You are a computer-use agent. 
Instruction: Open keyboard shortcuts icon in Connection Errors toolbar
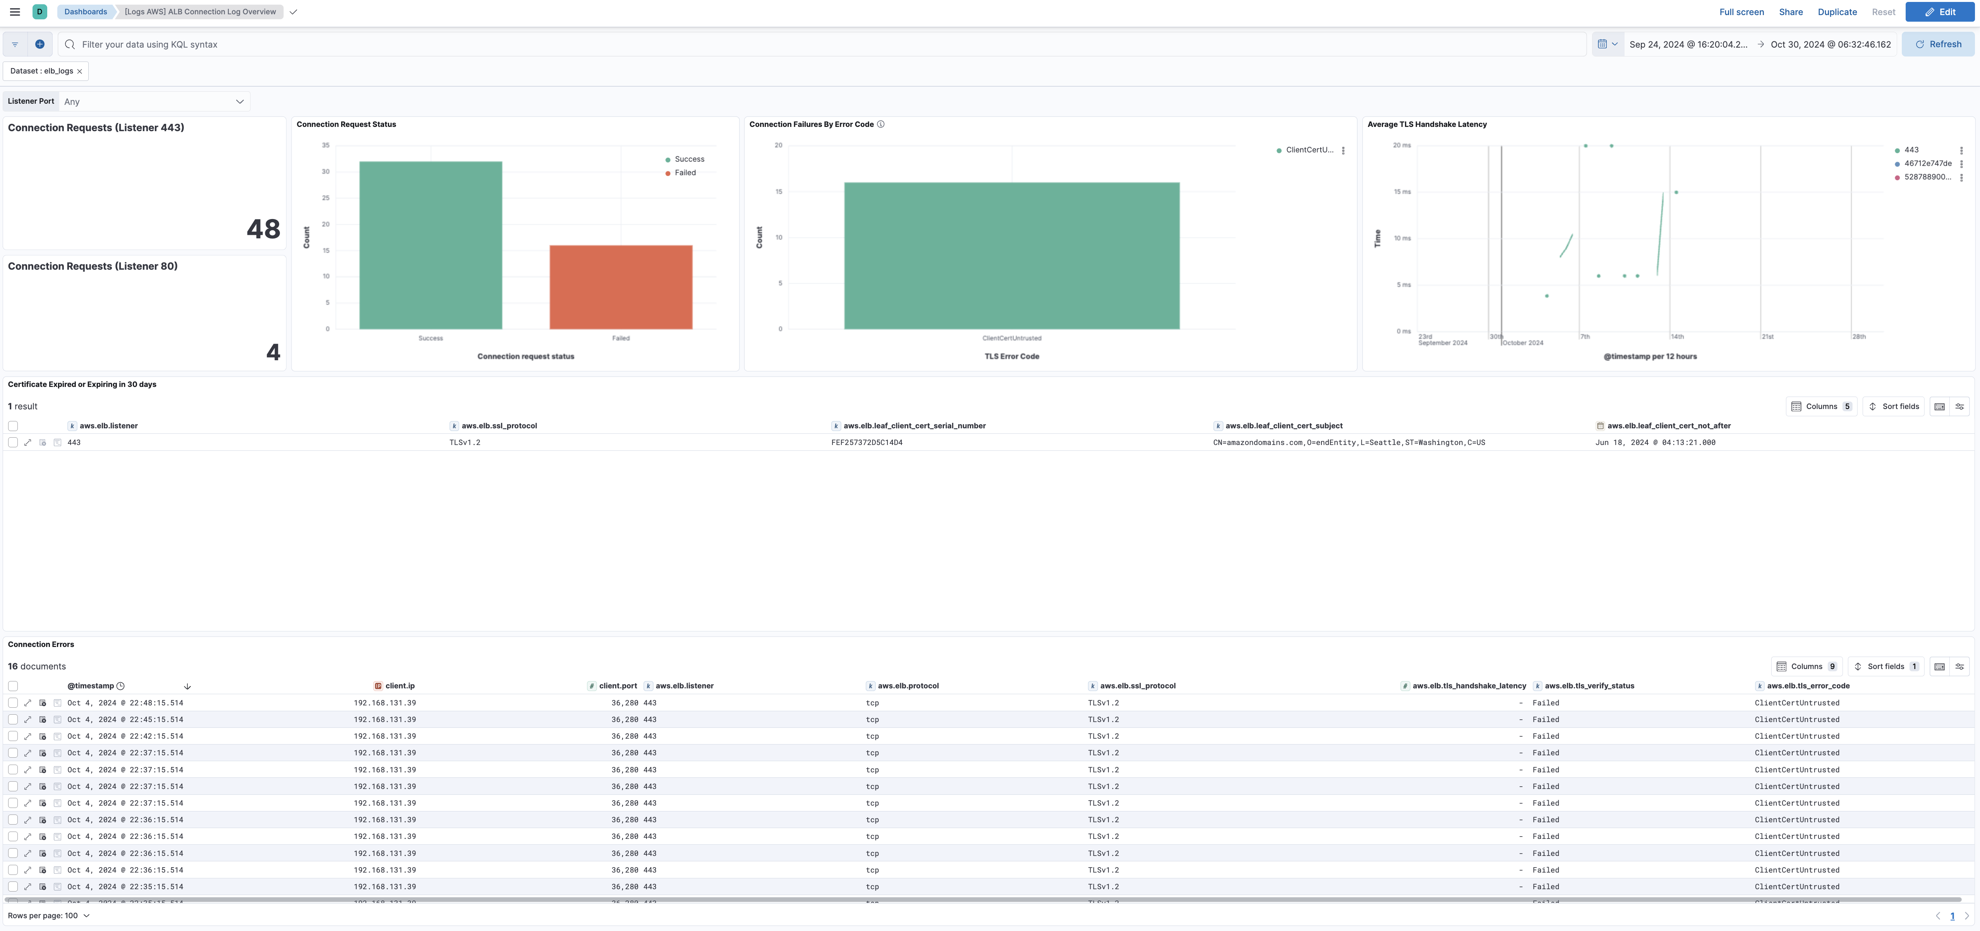[1940, 666]
